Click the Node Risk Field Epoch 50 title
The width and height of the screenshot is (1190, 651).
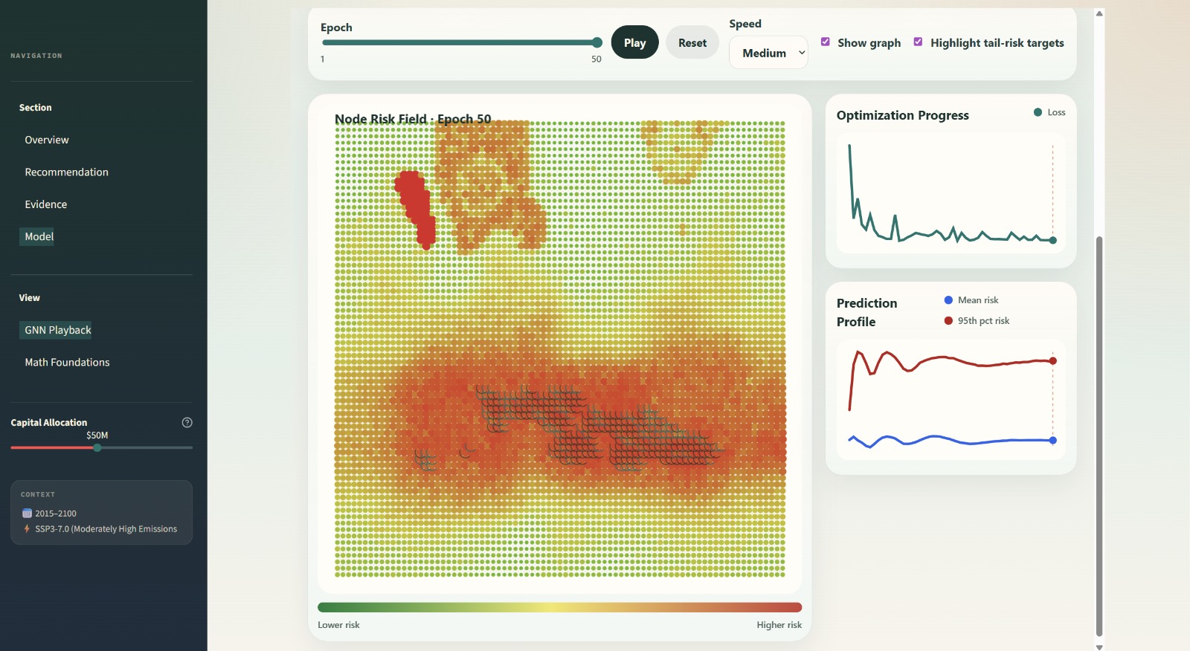click(413, 119)
